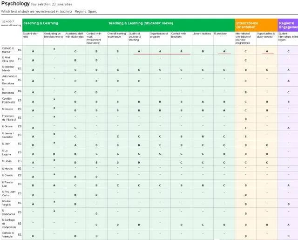
Task: Click Catholic U Murcia's underlined IT provision A grade
Action: point(224,51)
